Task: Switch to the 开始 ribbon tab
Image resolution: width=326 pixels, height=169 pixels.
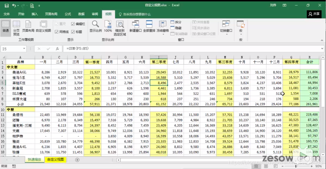Action: point(21,14)
